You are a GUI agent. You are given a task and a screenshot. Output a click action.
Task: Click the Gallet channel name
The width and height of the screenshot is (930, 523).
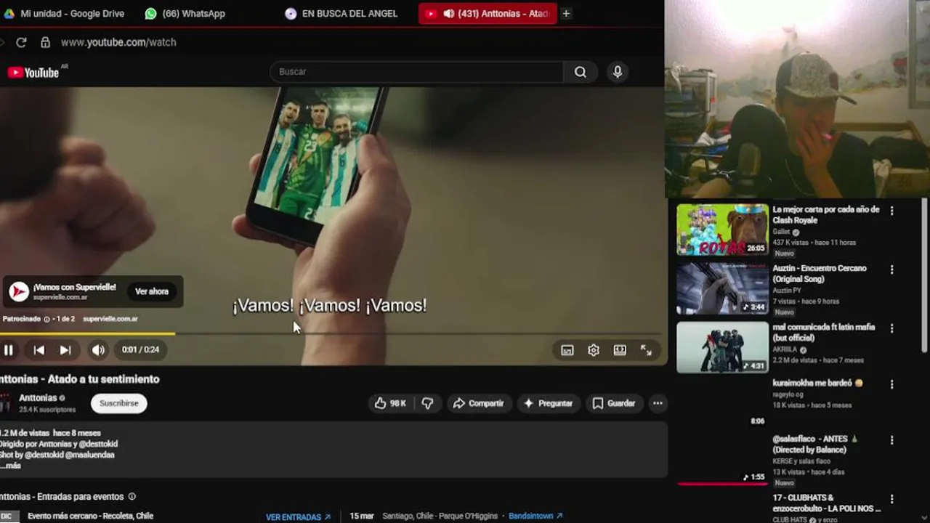pyautogui.click(x=781, y=232)
